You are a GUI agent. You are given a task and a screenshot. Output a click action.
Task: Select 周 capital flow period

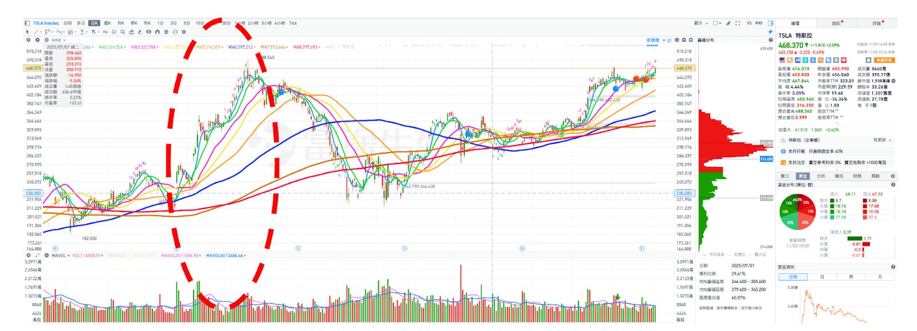click(x=851, y=277)
